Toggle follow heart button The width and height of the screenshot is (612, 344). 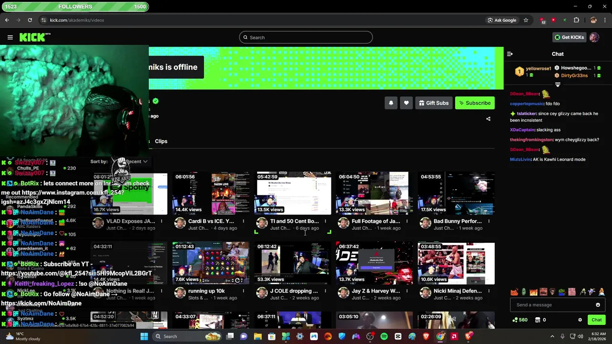pyautogui.click(x=406, y=103)
